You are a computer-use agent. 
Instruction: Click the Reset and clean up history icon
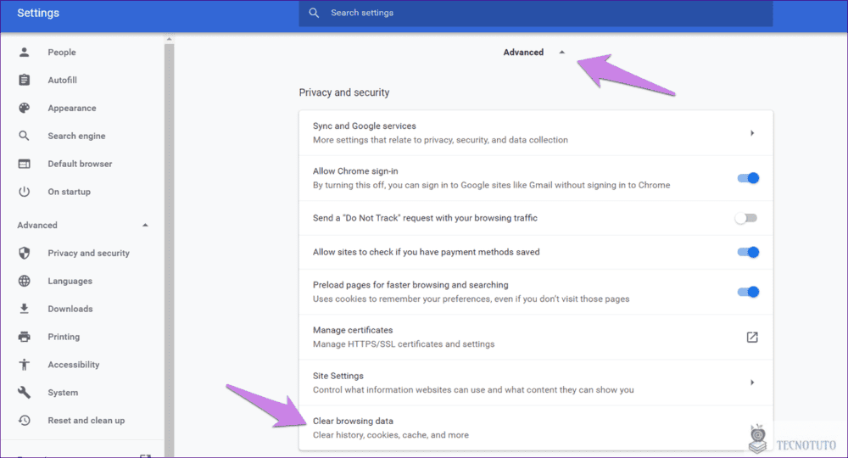pos(24,420)
